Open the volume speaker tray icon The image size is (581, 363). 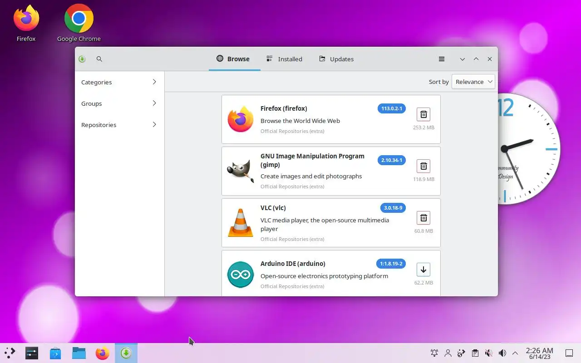click(502, 353)
